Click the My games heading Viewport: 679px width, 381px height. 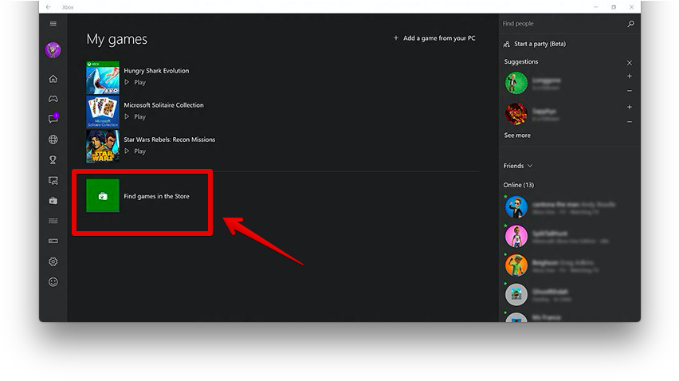pos(117,39)
